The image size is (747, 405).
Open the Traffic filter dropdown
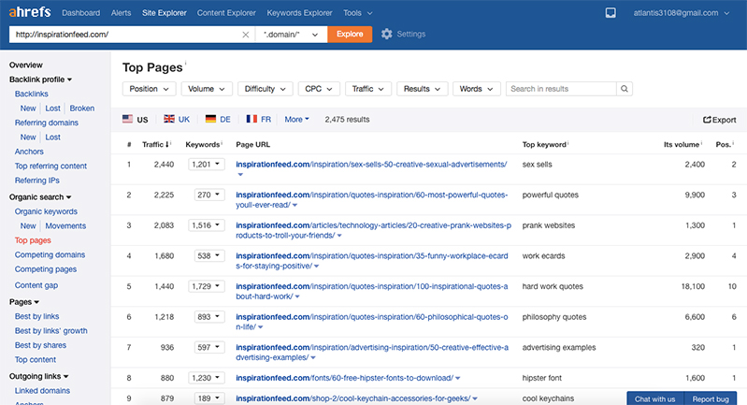[x=368, y=89]
